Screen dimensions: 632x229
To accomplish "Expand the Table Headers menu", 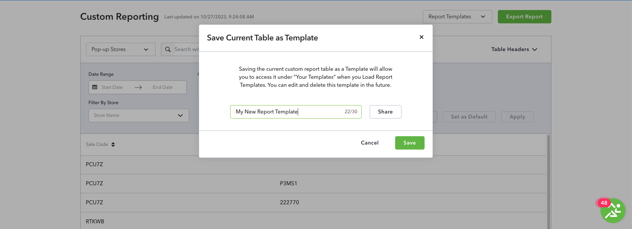I will click(514, 49).
